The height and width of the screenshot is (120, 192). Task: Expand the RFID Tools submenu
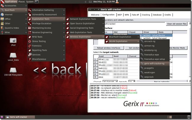[x=46, y=37]
